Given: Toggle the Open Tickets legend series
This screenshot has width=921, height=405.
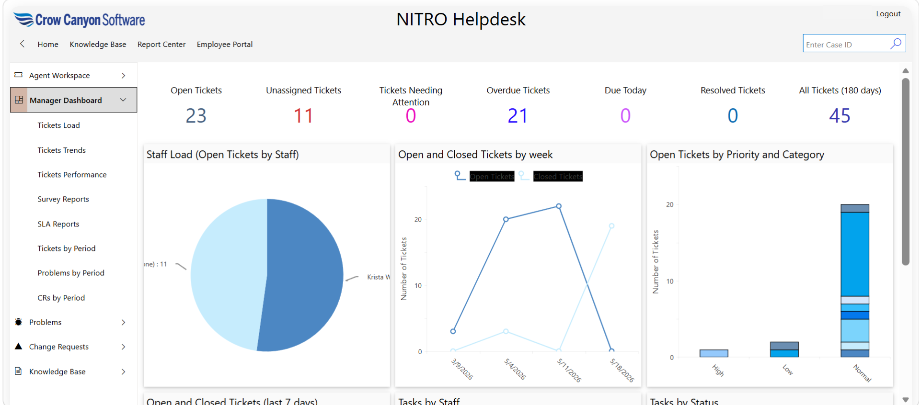Looking at the screenshot, I should point(485,176).
